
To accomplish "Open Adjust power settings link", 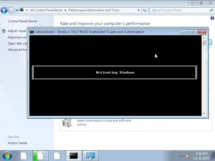I will coord(17,37).
